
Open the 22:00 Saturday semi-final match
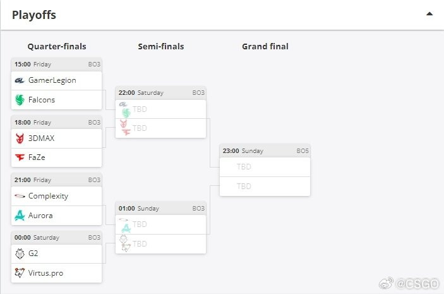(160, 92)
